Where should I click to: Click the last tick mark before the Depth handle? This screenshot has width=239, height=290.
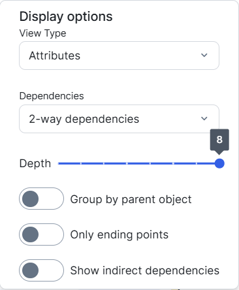(197, 163)
